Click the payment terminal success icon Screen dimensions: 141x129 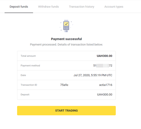point(66,26)
